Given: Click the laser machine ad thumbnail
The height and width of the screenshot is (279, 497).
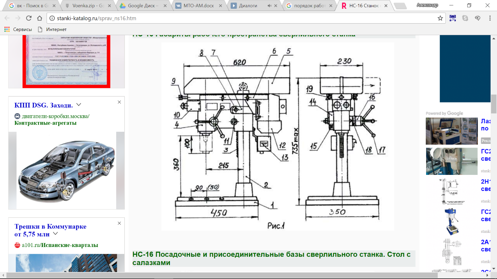Looking at the screenshot, I should point(452,131).
